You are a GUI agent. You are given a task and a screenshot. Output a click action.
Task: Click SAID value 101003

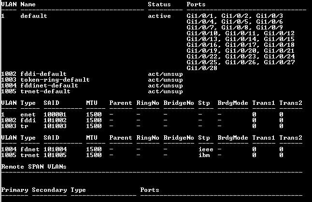point(55,126)
